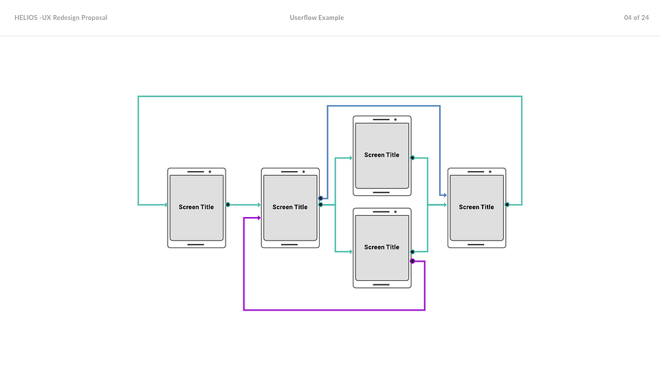Select the tablet wireframe where the purple arrow ends
660x371 pixels.
click(x=290, y=207)
